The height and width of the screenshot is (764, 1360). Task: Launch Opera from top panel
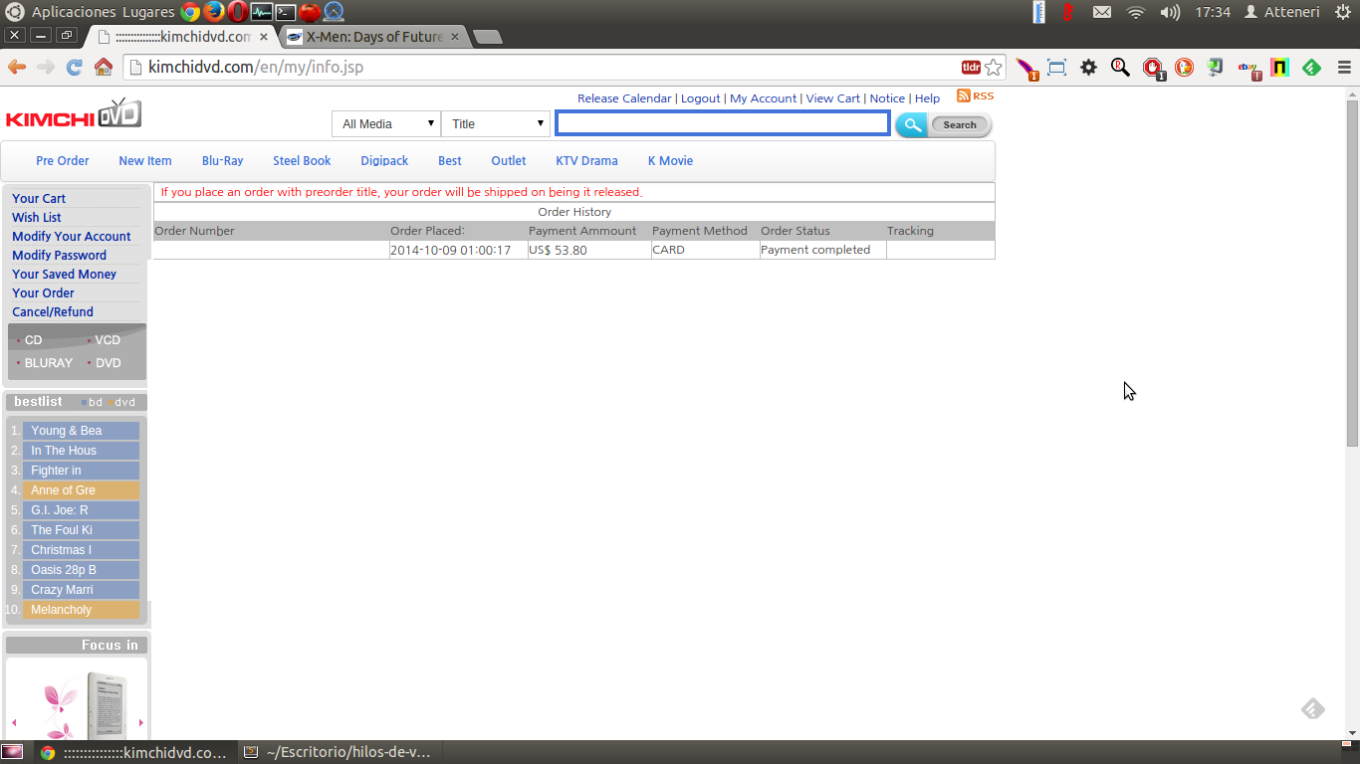(237, 12)
